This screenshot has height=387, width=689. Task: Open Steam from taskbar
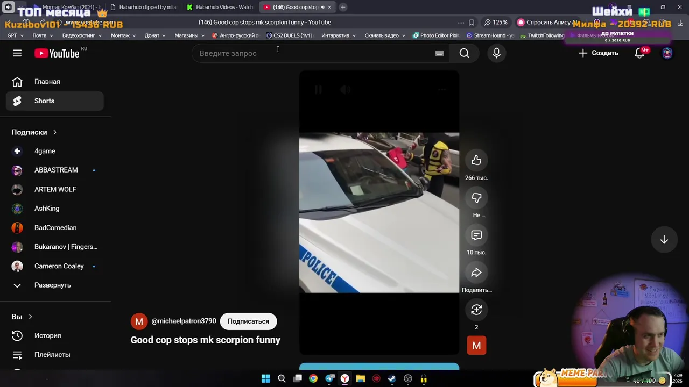[392, 379]
